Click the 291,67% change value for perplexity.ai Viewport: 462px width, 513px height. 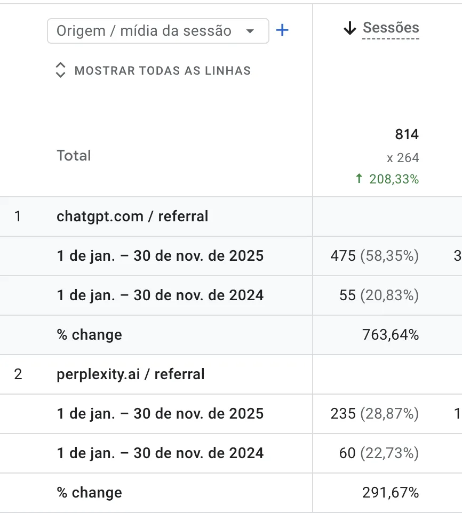point(387,492)
